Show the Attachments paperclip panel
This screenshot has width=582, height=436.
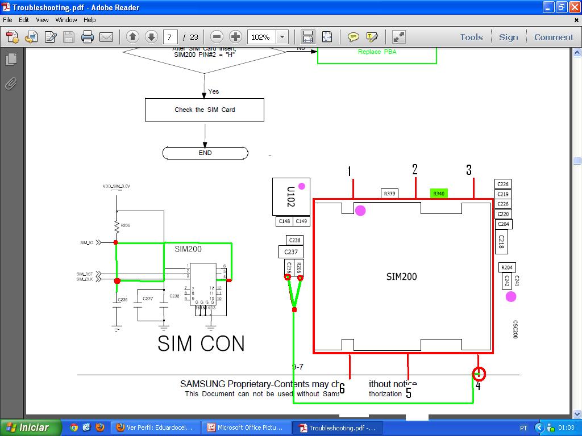click(x=11, y=84)
